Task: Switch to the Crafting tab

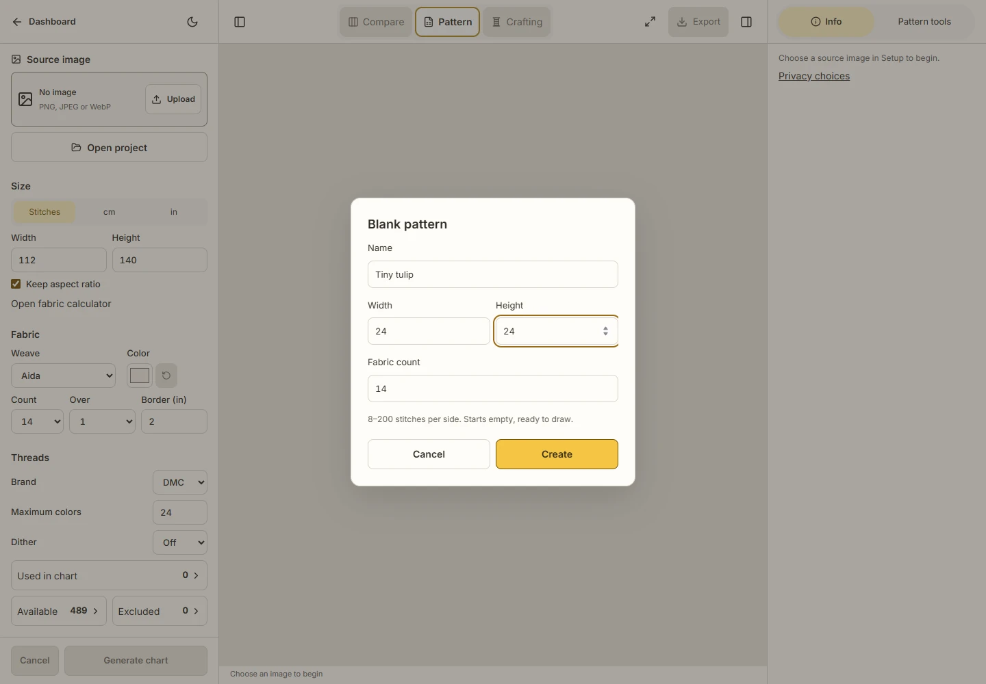Action: pyautogui.click(x=517, y=22)
